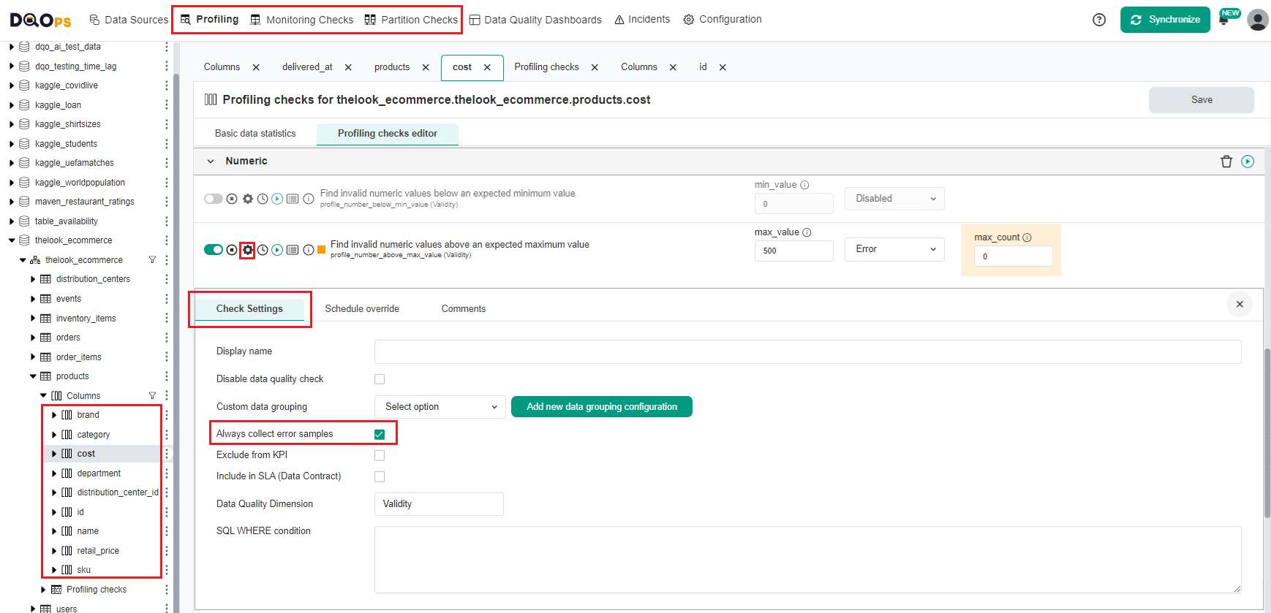Open the help question mark icon
The width and height of the screenshot is (1271, 613).
coord(1098,20)
